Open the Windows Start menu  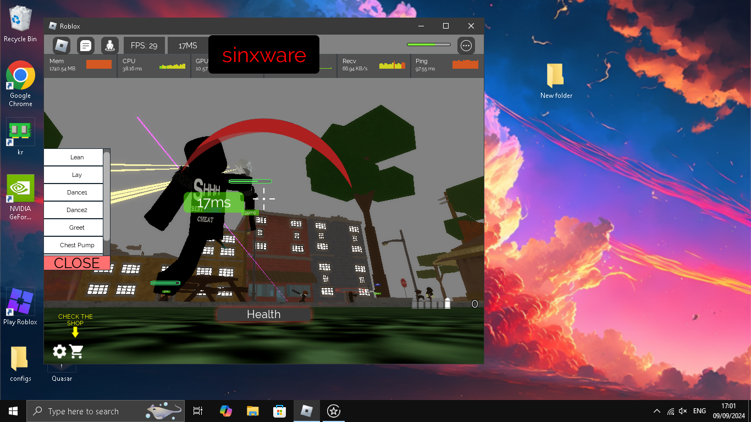pyautogui.click(x=13, y=411)
